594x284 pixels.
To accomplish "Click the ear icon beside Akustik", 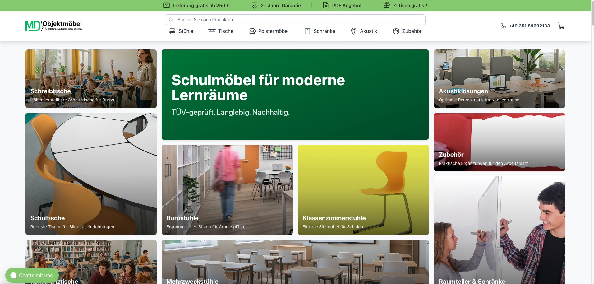I will point(354,31).
